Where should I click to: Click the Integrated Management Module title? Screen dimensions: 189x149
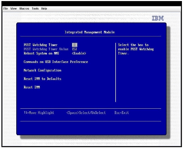click(x=90, y=32)
